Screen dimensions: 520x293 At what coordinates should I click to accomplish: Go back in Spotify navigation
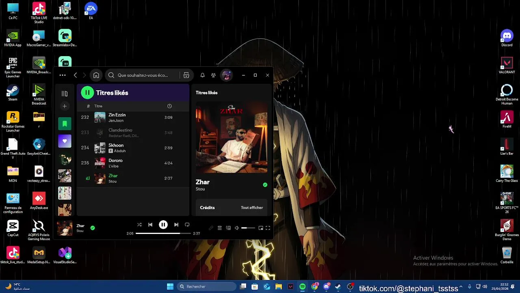click(75, 75)
